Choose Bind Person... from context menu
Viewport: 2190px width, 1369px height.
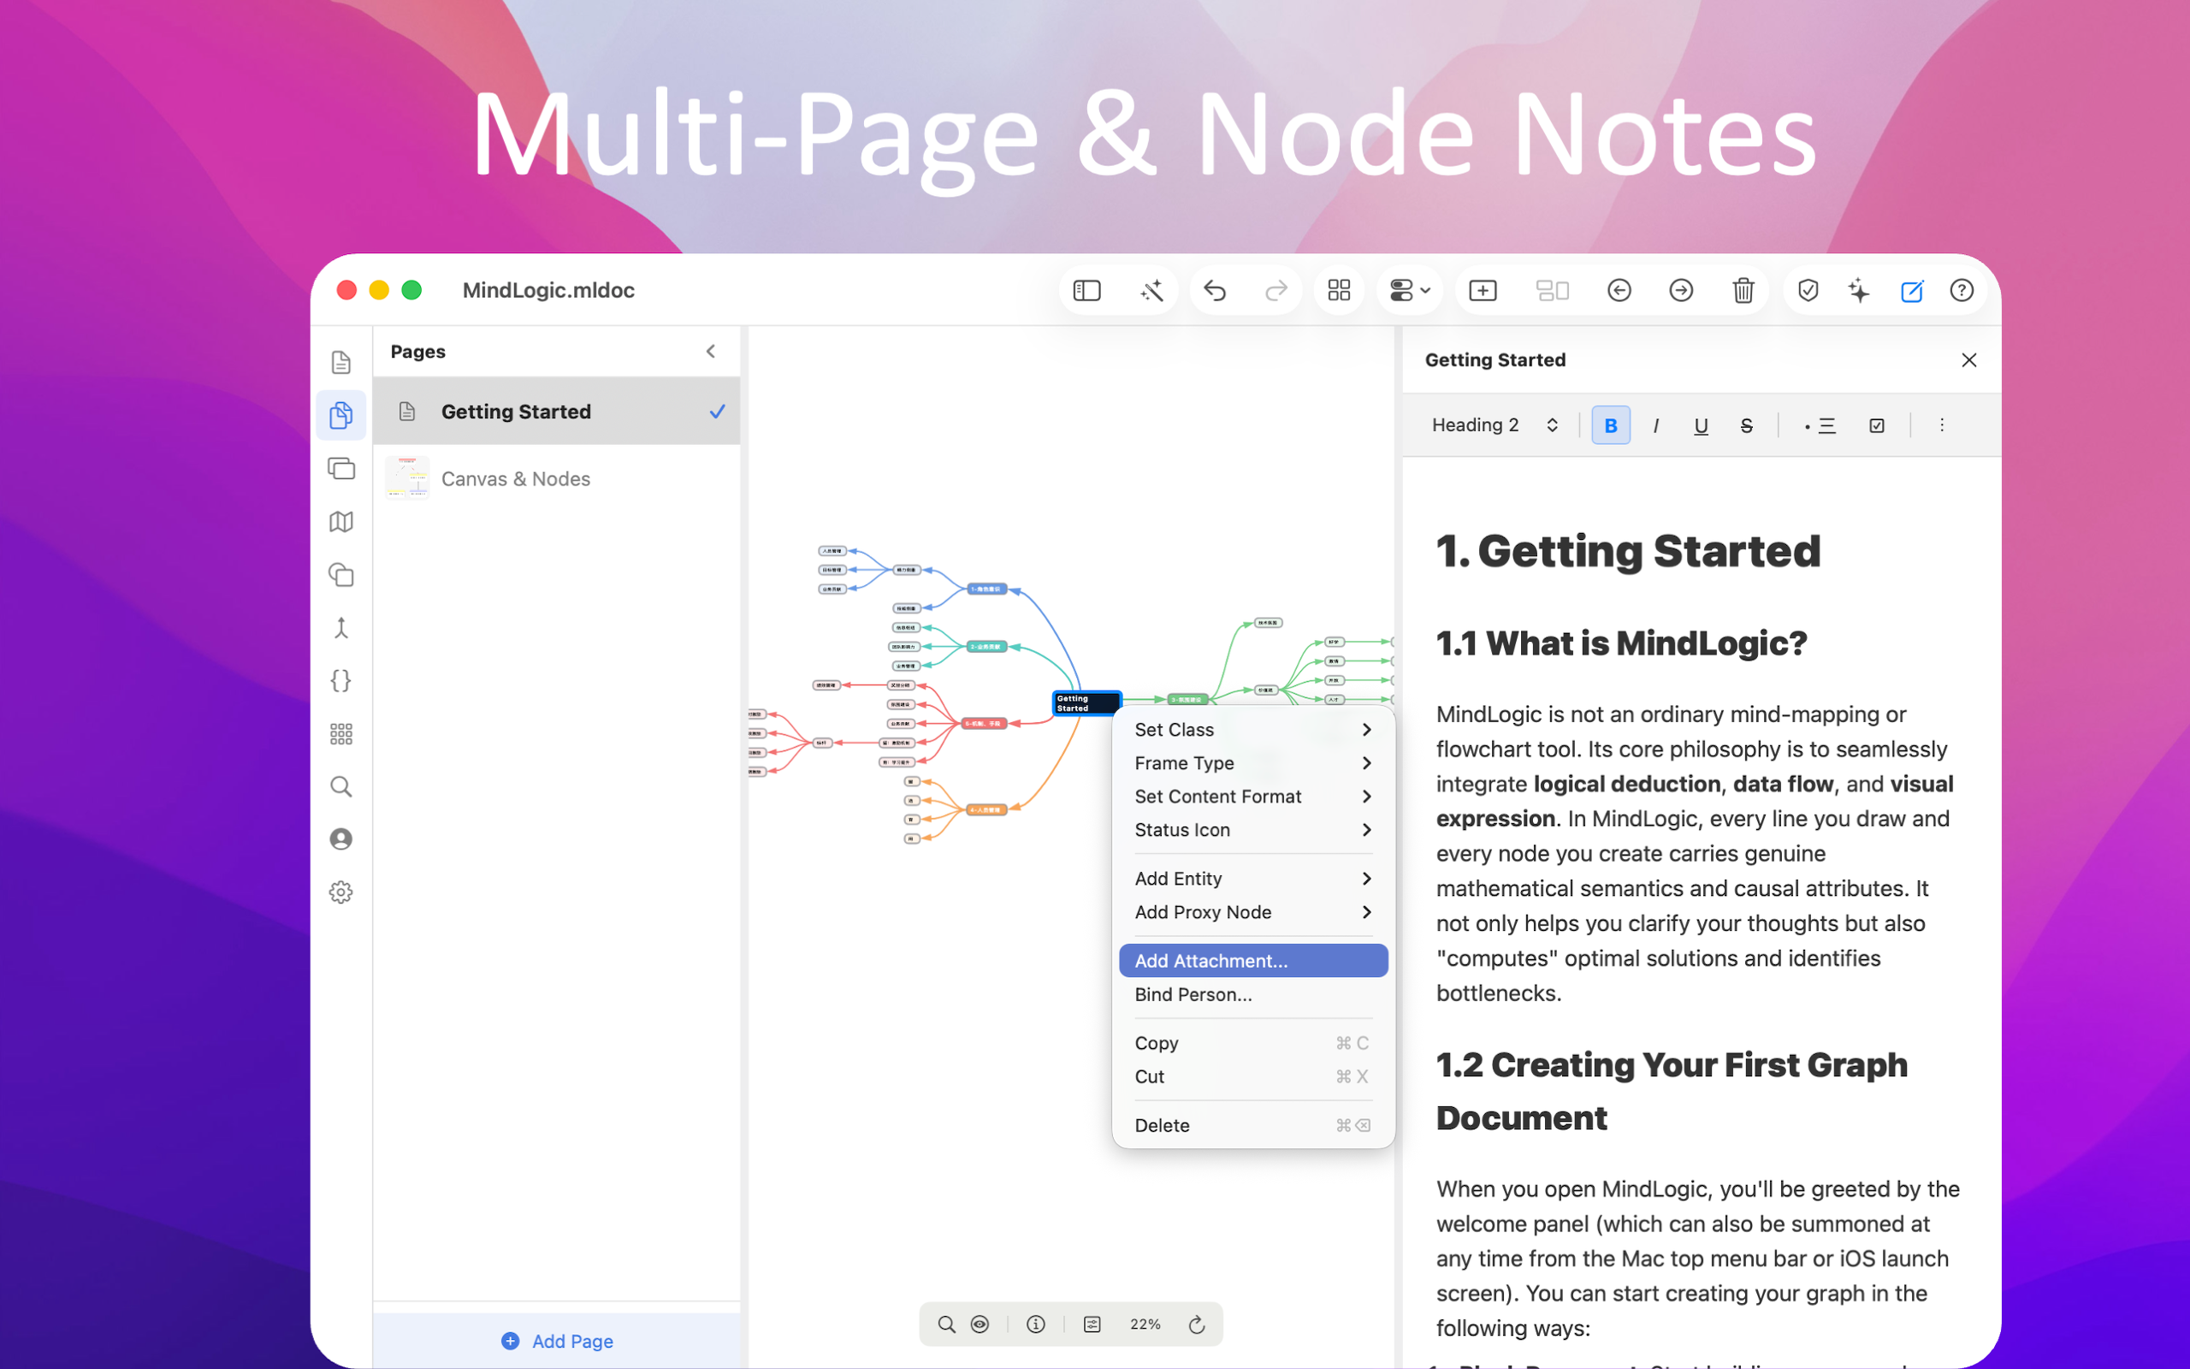(1253, 994)
